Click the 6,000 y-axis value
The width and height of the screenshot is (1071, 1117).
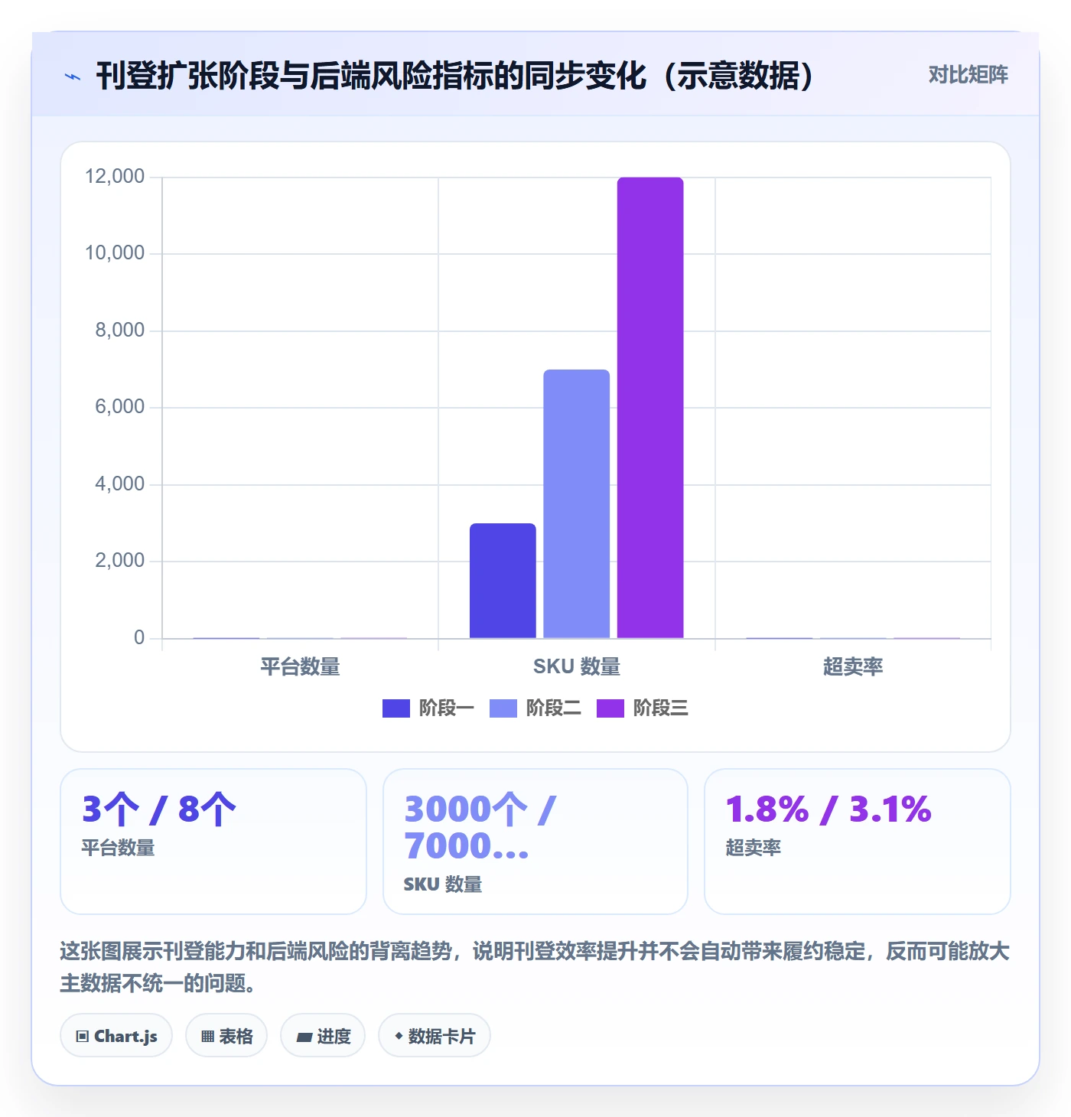[119, 407]
